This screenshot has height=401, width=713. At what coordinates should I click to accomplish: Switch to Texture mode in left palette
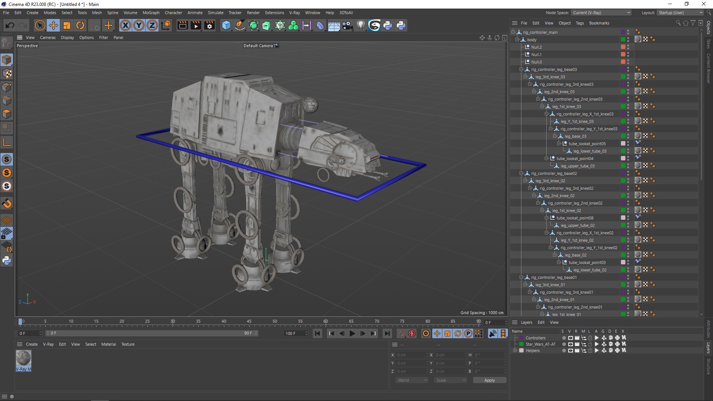(7, 74)
